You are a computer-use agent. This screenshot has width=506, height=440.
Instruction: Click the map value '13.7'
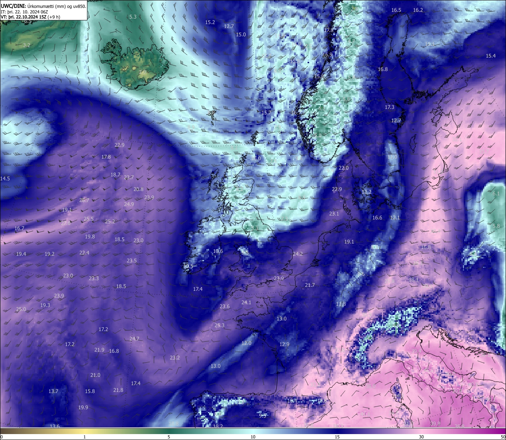pyautogui.click(x=53, y=391)
